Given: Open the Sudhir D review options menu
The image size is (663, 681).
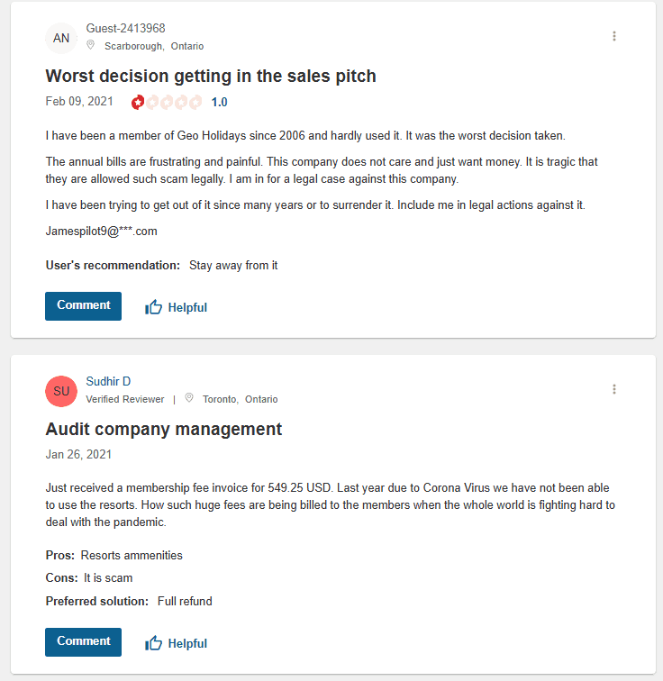Looking at the screenshot, I should coord(614,389).
